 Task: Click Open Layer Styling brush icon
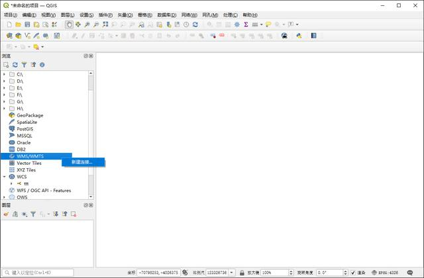point(6,214)
